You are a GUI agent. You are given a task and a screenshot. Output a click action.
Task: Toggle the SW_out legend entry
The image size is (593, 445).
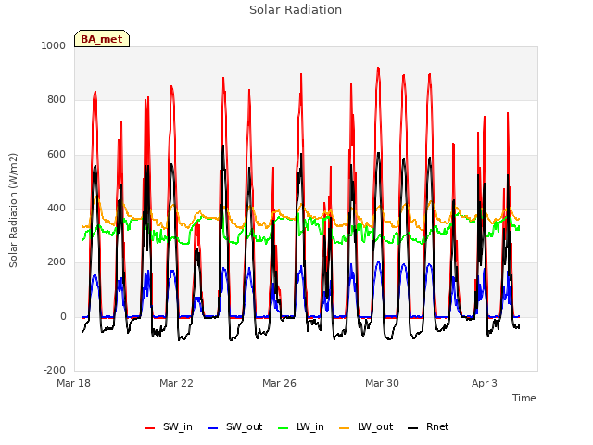tap(234, 426)
